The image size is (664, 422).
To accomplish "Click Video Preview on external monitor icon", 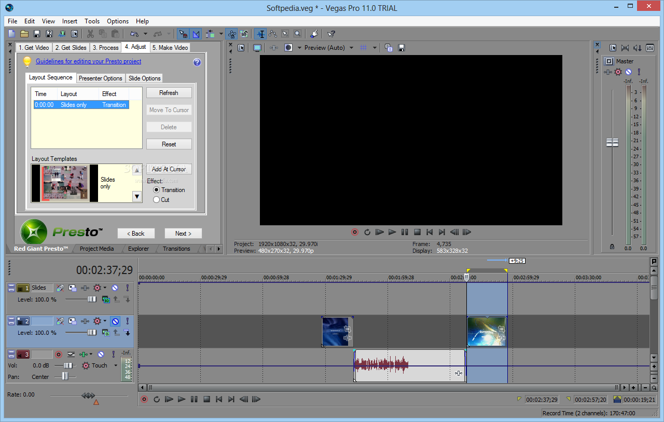I will pyautogui.click(x=257, y=48).
